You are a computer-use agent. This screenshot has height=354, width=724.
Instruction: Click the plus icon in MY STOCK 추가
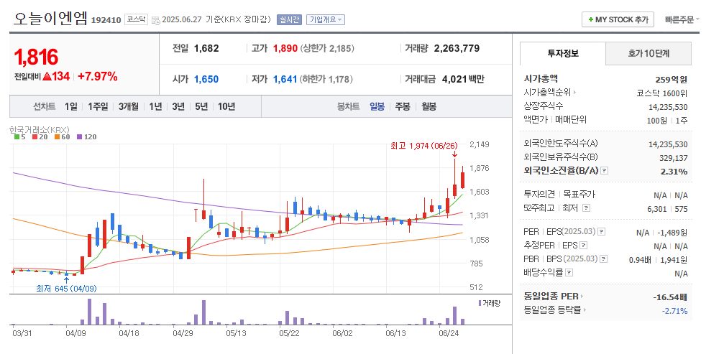click(x=590, y=20)
